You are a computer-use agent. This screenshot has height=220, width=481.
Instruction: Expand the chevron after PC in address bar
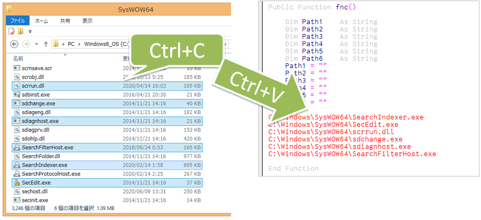[x=79, y=44]
